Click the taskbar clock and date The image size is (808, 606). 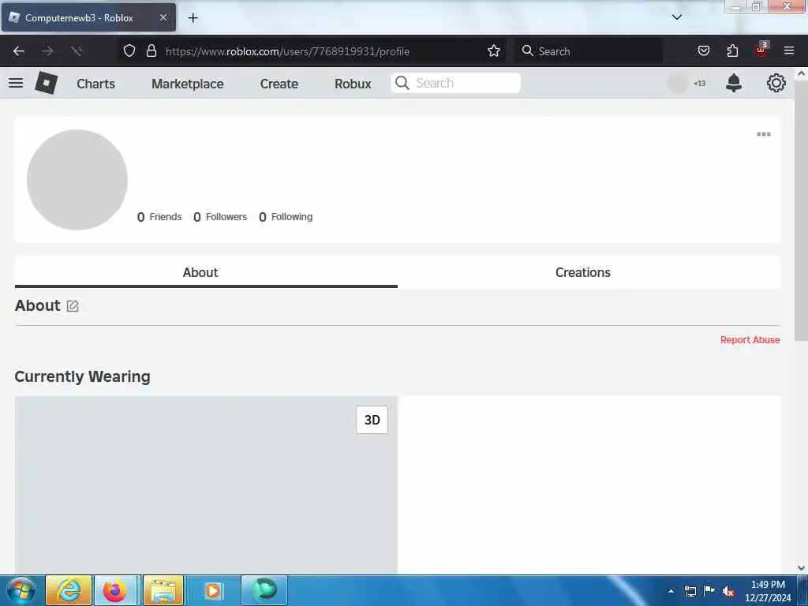pos(767,591)
